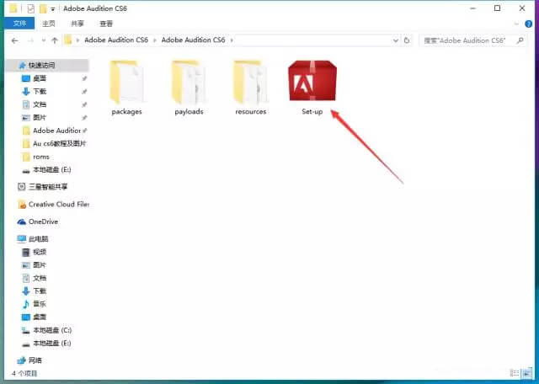Select 快速访问 in the navigation pane
Image resolution: width=539 pixels, height=384 pixels.
tap(41, 65)
